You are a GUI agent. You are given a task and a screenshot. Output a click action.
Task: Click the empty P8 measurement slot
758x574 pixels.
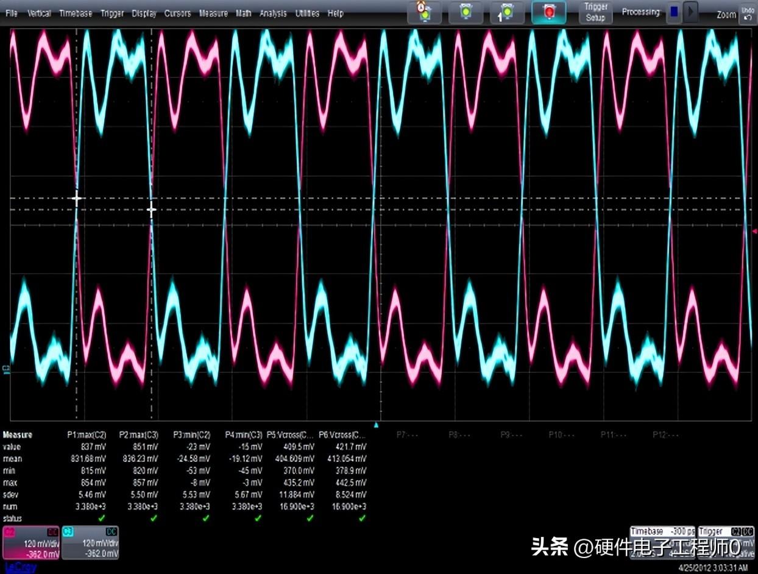click(460, 435)
